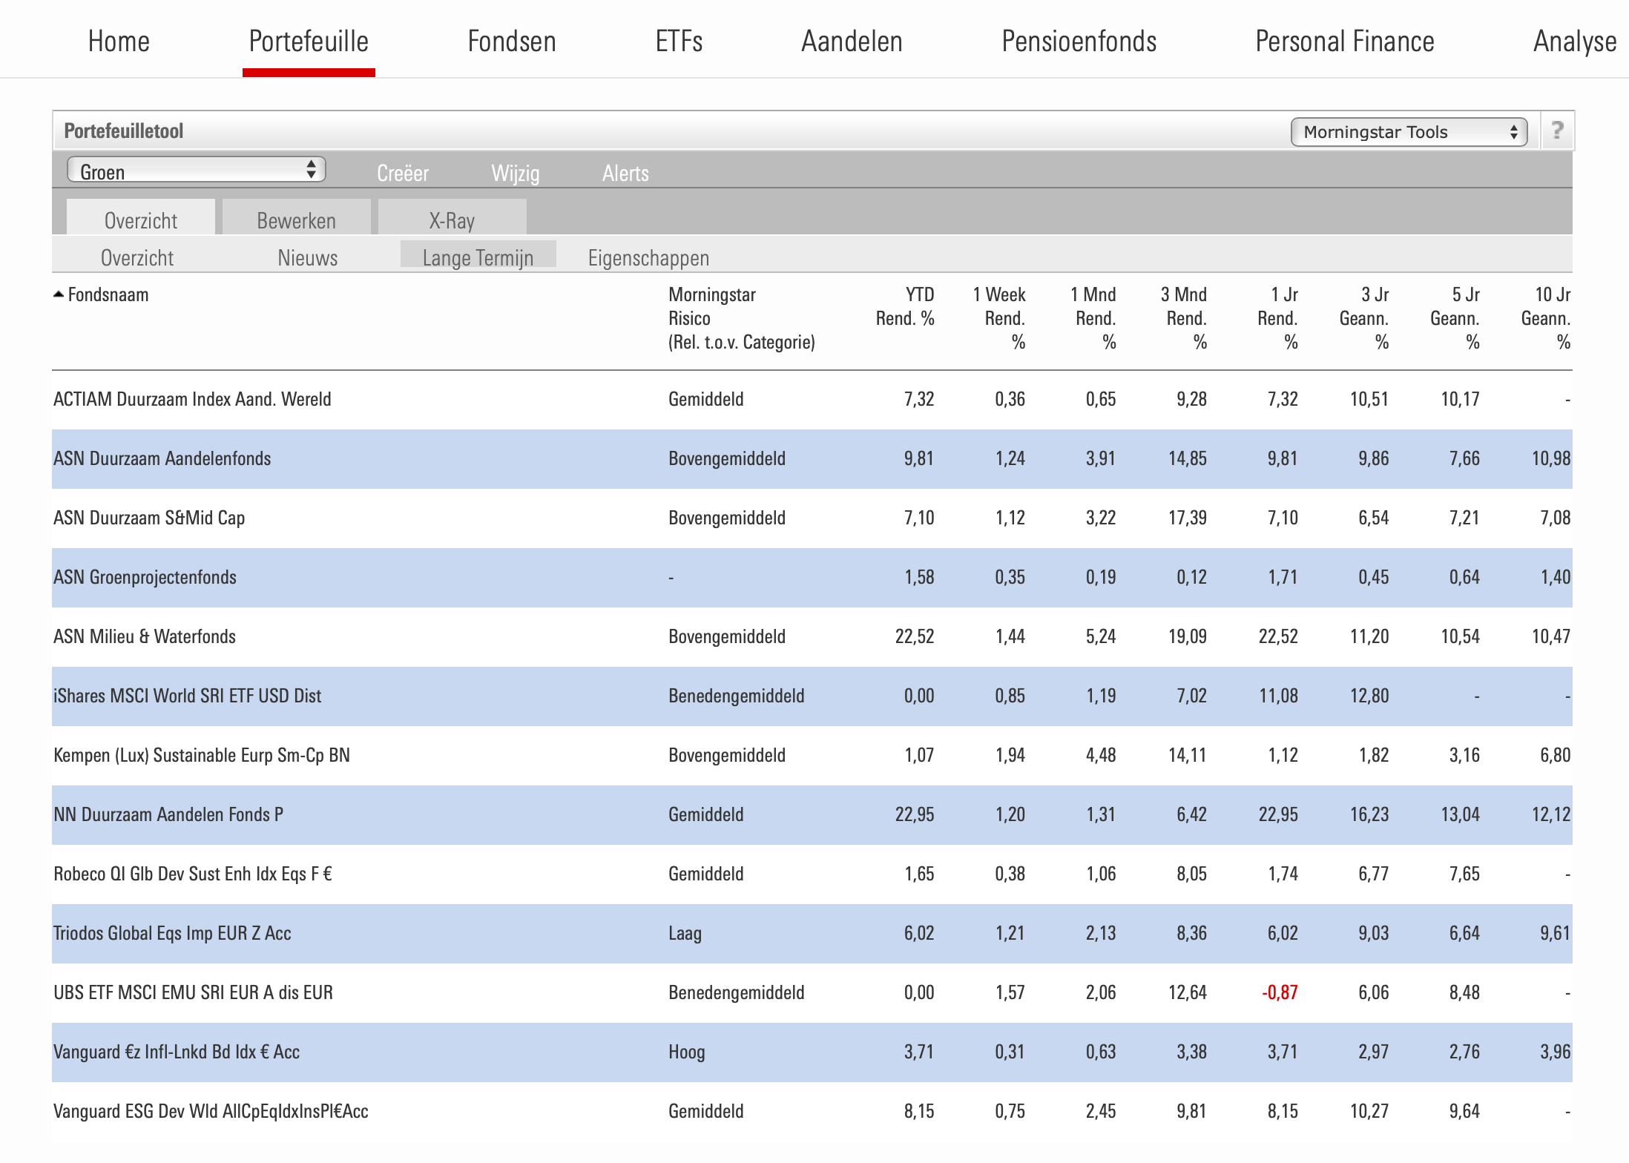Viewport: 1629px width, 1163px height.
Task: Click ASN Duurzaam S&Mid Cap's 17,39 value
Action: pyautogui.click(x=1188, y=518)
